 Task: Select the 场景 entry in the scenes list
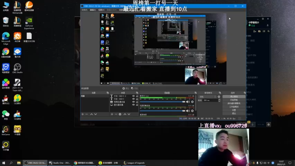pyautogui.click(x=94, y=96)
